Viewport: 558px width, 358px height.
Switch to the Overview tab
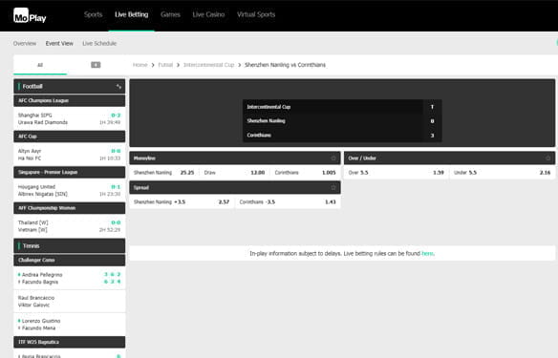tap(25, 43)
